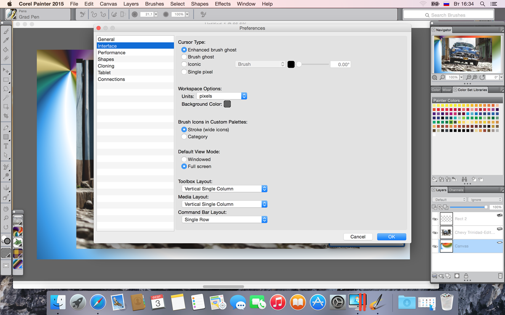Select Performance in preferences list
Viewport: 505px width, 315px height.
click(135, 52)
